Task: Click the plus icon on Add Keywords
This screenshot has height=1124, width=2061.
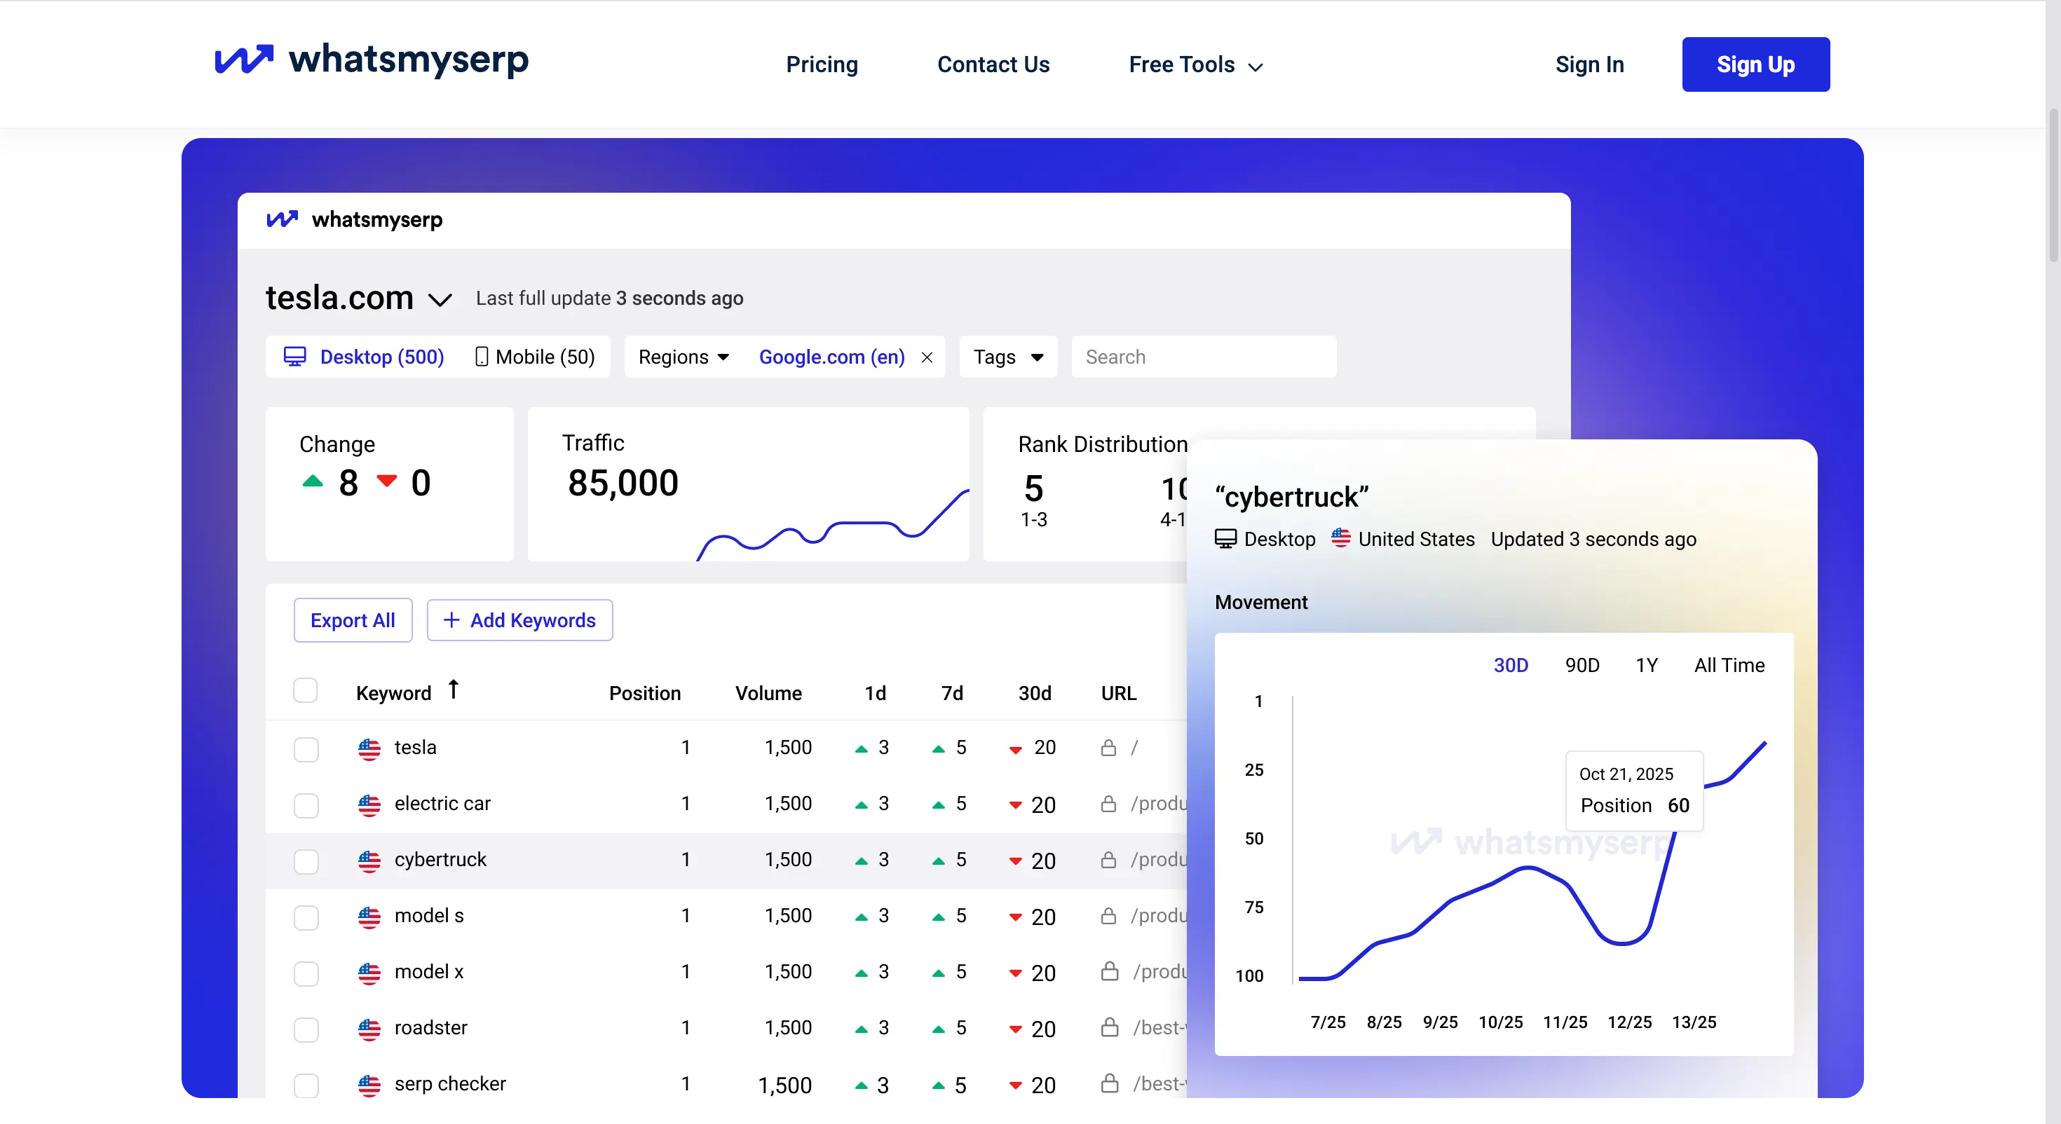Action: point(451,620)
